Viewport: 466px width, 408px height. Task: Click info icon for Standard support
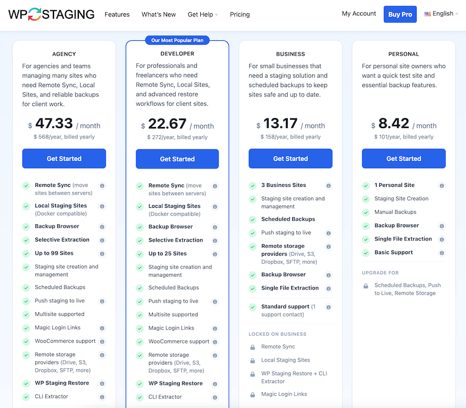328,307
